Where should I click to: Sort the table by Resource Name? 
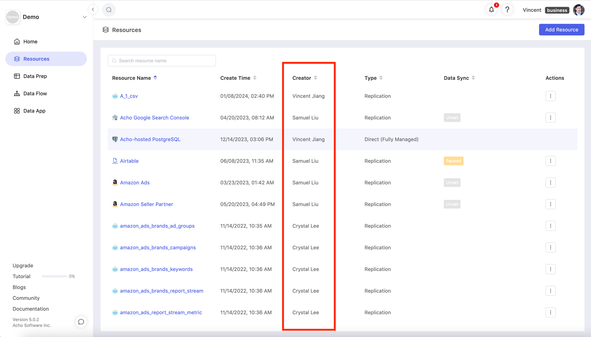click(x=155, y=78)
